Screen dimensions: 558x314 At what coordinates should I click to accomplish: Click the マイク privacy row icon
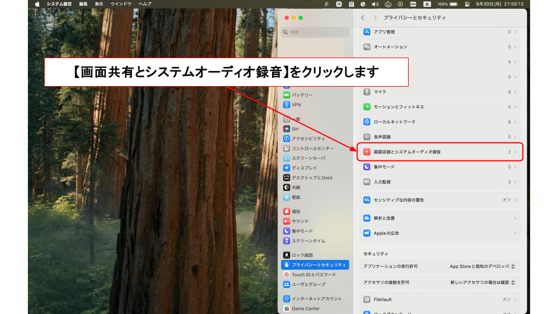tap(367, 92)
